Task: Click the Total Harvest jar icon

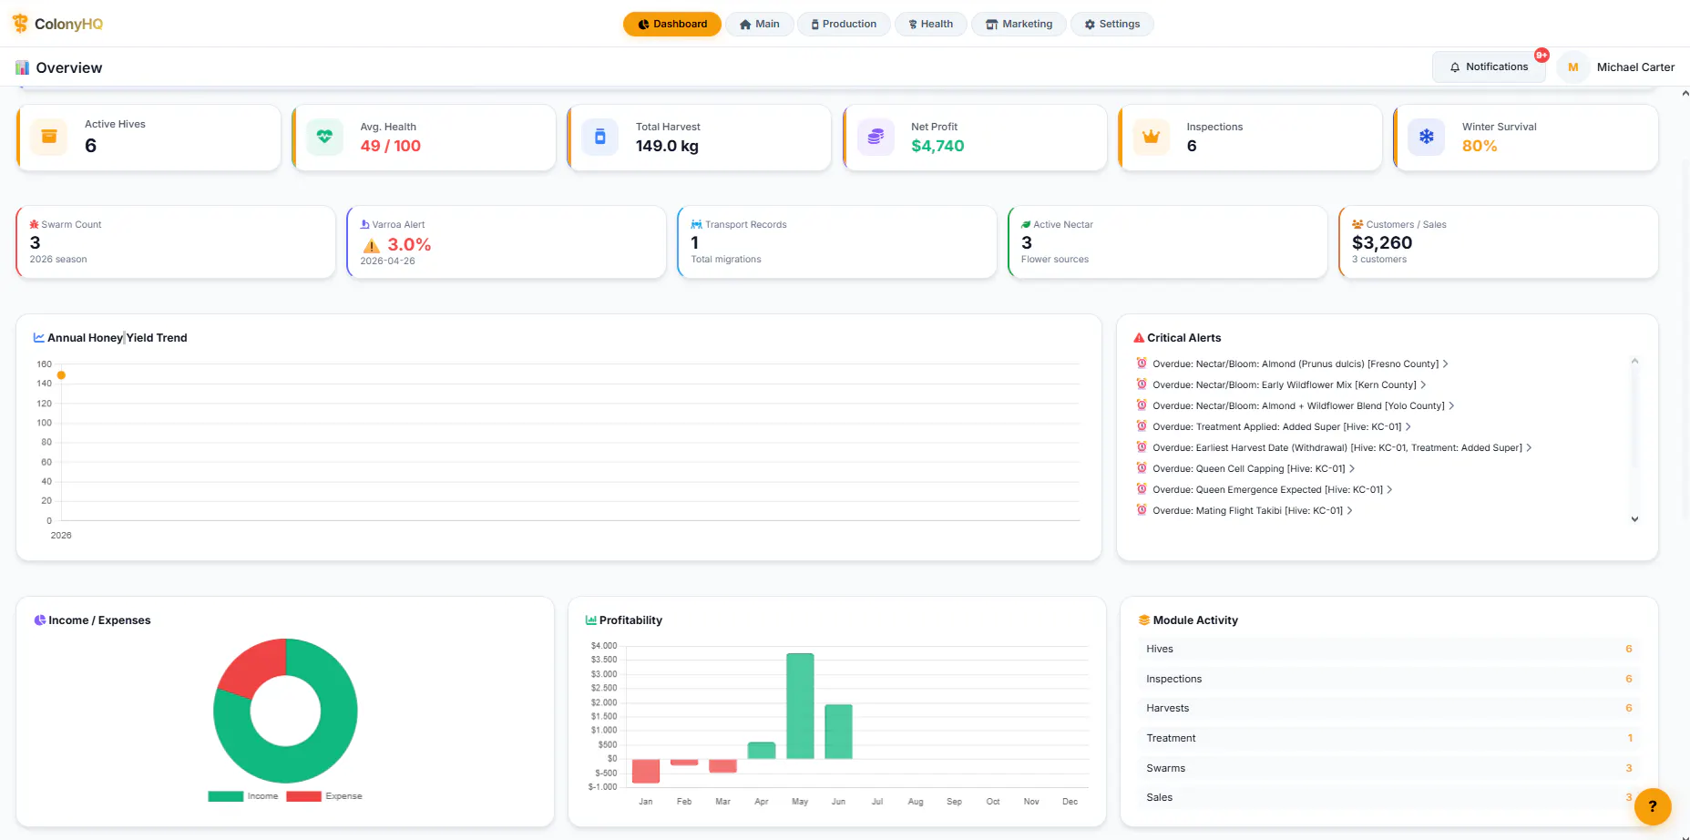Action: click(599, 137)
